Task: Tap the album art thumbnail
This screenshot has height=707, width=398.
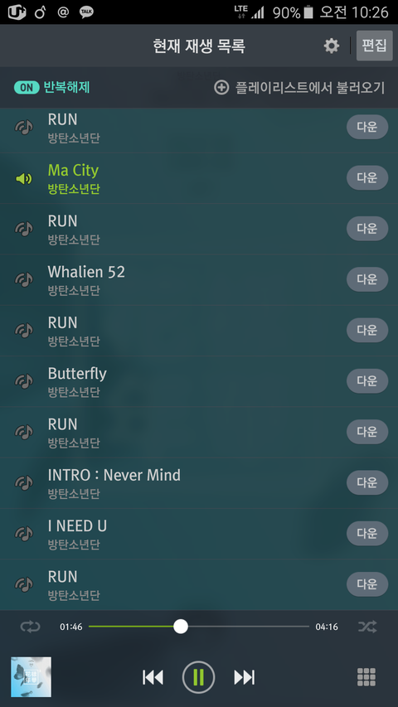Action: click(x=32, y=677)
